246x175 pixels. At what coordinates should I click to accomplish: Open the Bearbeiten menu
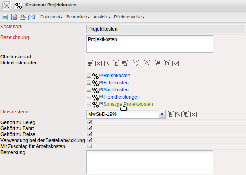tap(78, 17)
